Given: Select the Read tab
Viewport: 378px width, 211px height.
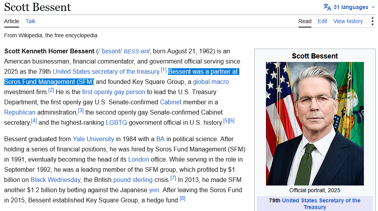Looking at the screenshot, I should [305, 21].
